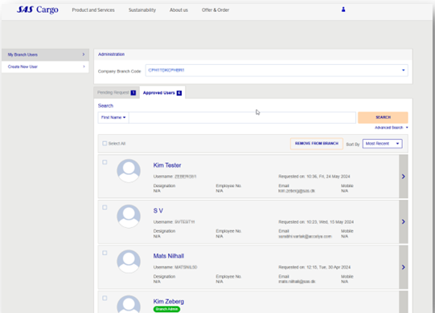The image size is (435, 313).
Task: Click Mats Nilhall's avatar picture
Action: pyautogui.click(x=129, y=262)
